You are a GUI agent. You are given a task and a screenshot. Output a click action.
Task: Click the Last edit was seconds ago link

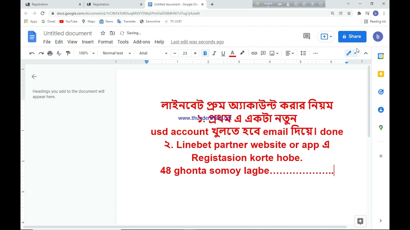197,42
